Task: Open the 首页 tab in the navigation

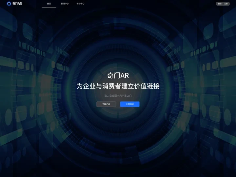Action: 49,4
